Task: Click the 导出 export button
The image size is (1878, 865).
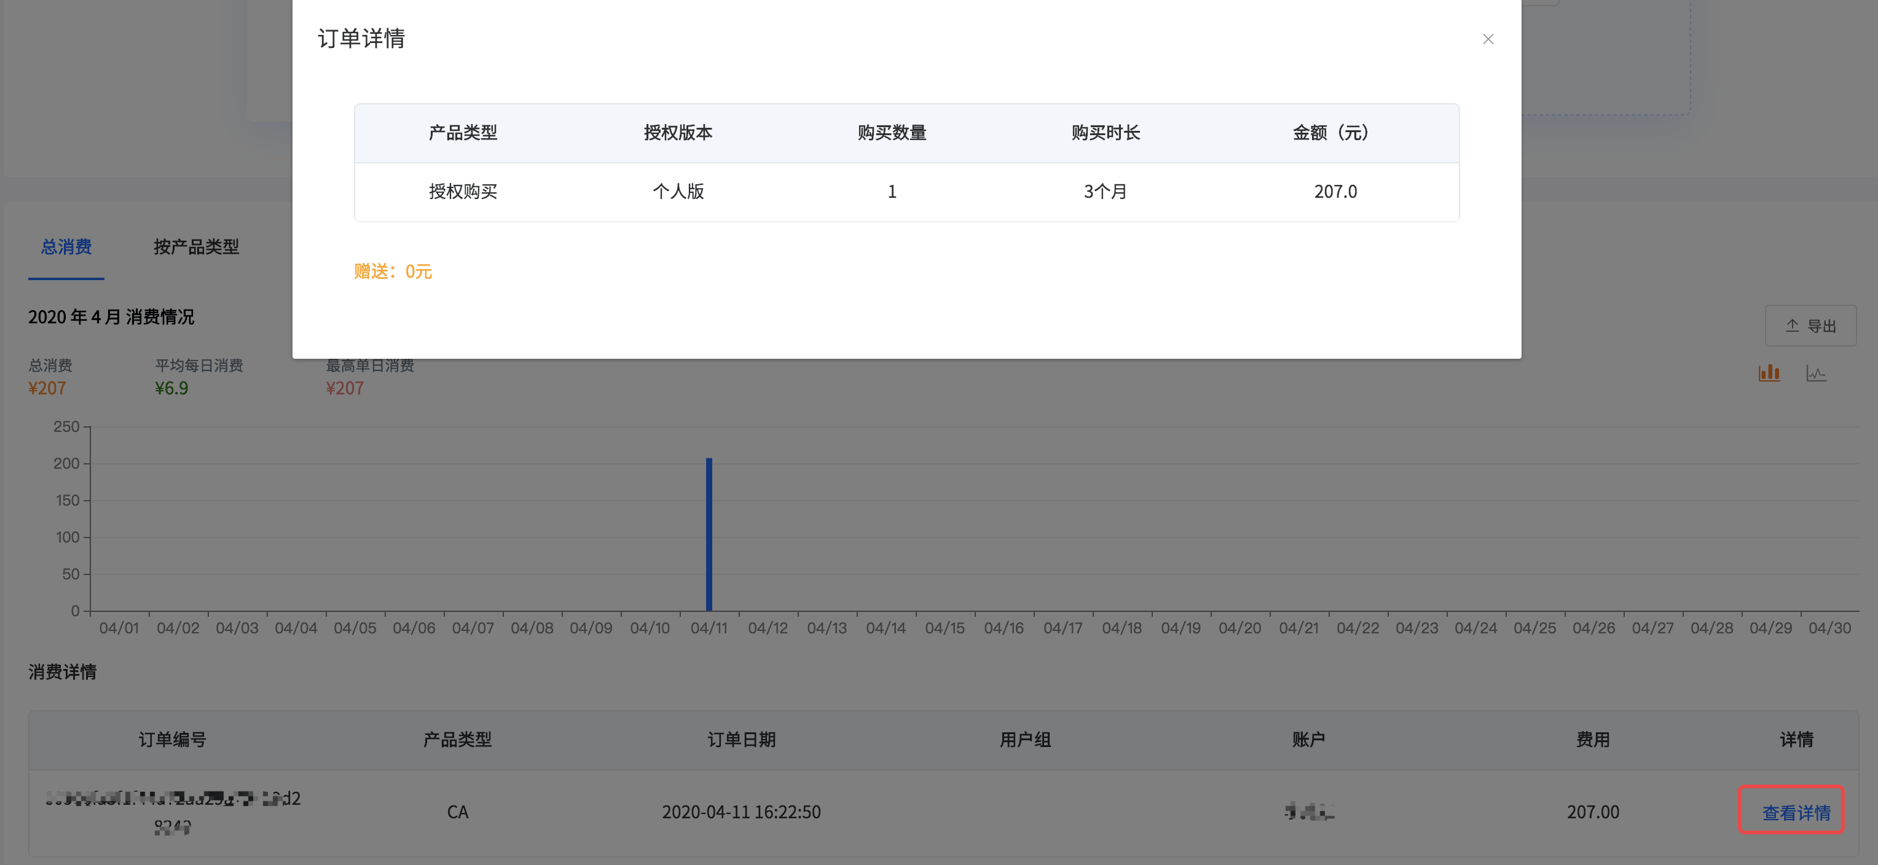Action: 1810,326
